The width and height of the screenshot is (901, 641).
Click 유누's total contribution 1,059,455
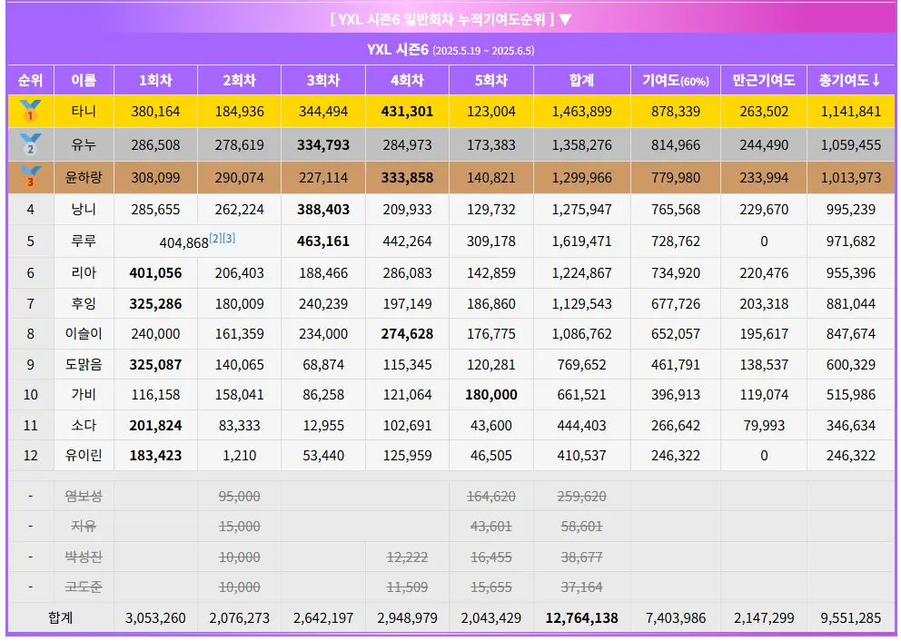[x=850, y=144]
